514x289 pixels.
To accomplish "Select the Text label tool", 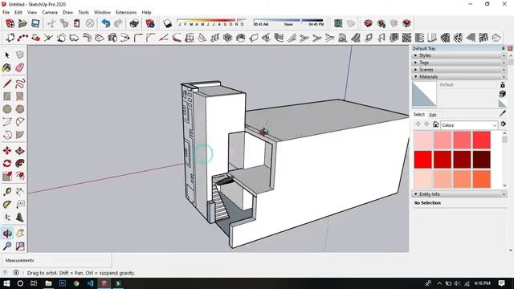I will [x=20, y=205].
